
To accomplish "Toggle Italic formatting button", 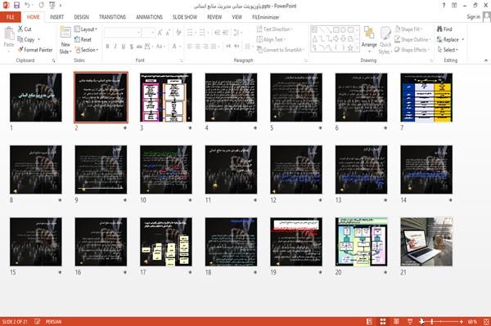I will [x=115, y=47].
